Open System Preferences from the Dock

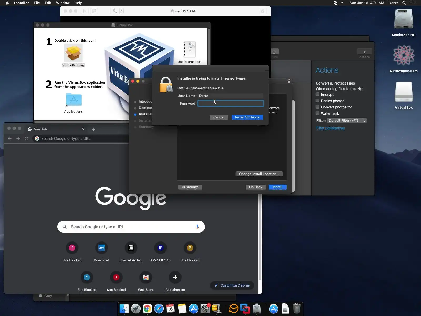(x=205, y=309)
